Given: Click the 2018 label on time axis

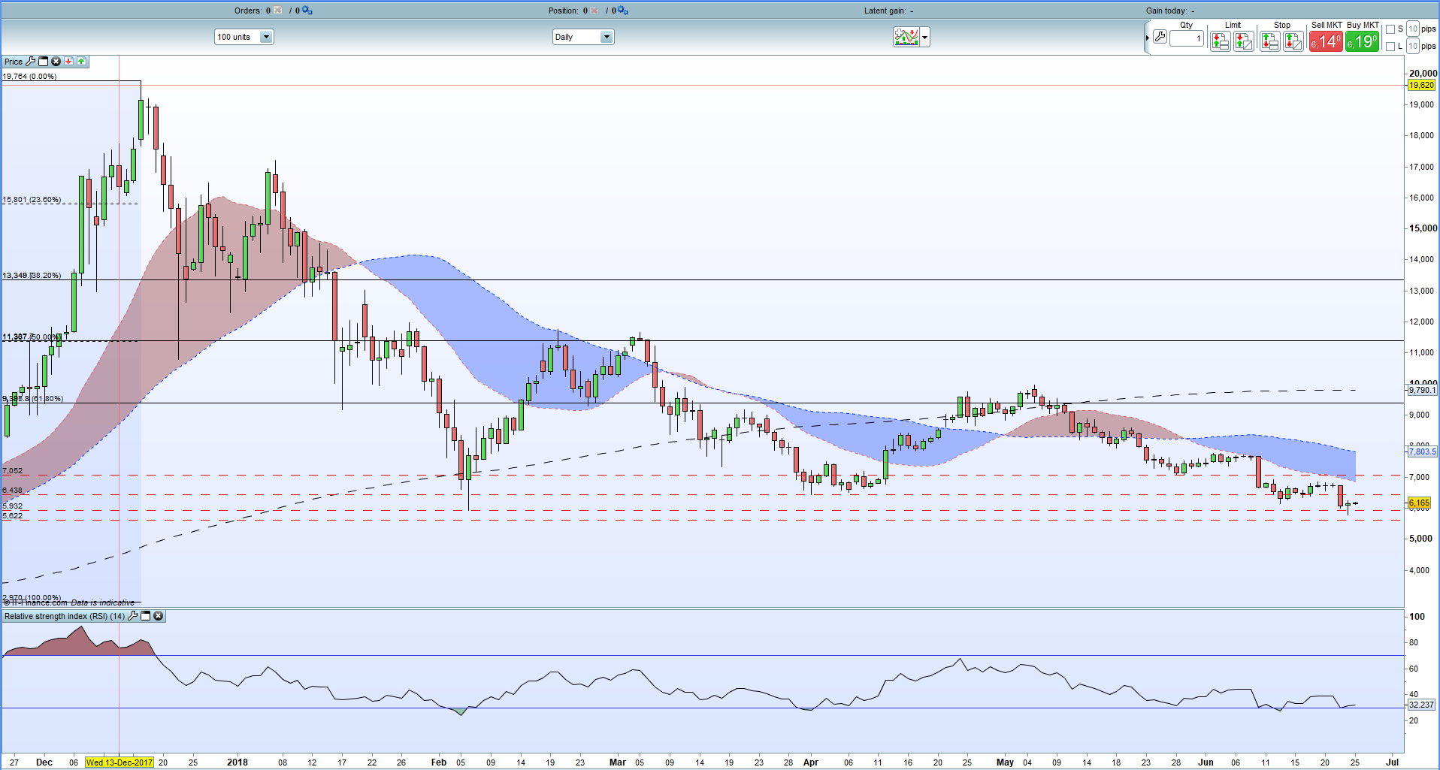Looking at the screenshot, I should [237, 762].
